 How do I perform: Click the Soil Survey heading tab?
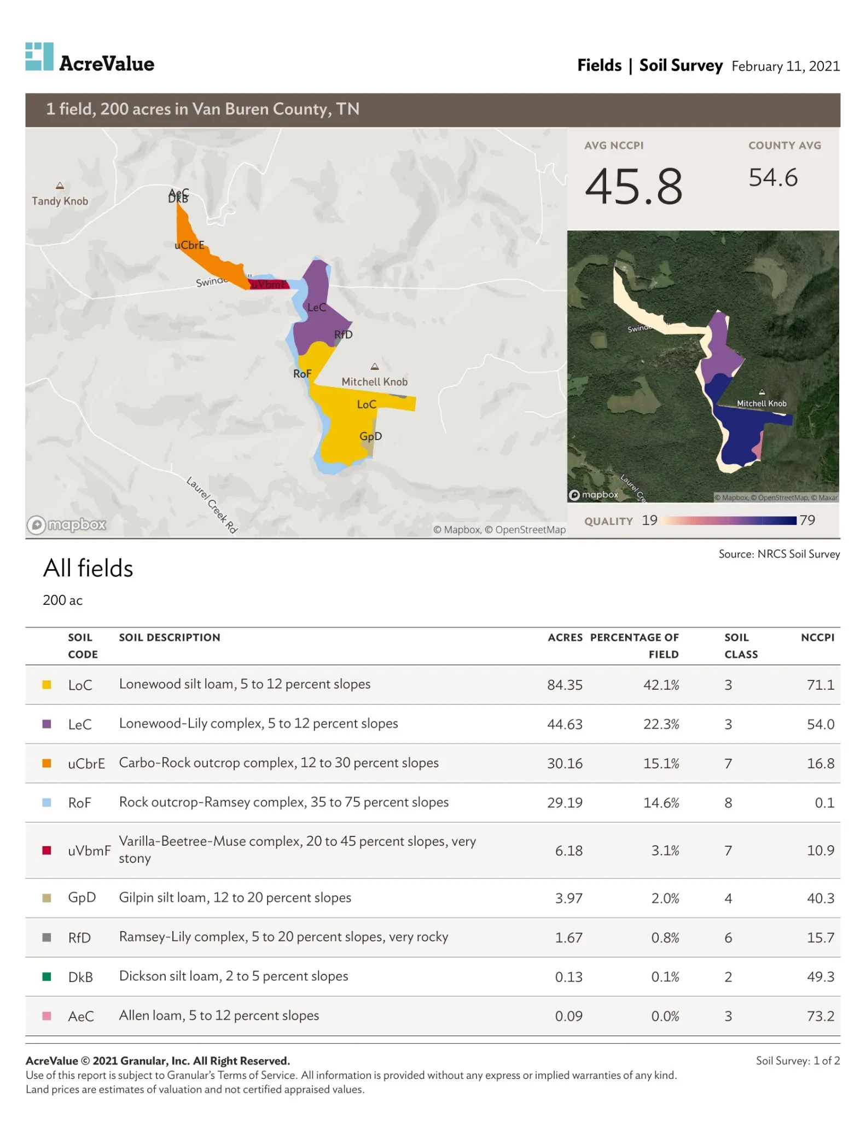click(x=681, y=66)
